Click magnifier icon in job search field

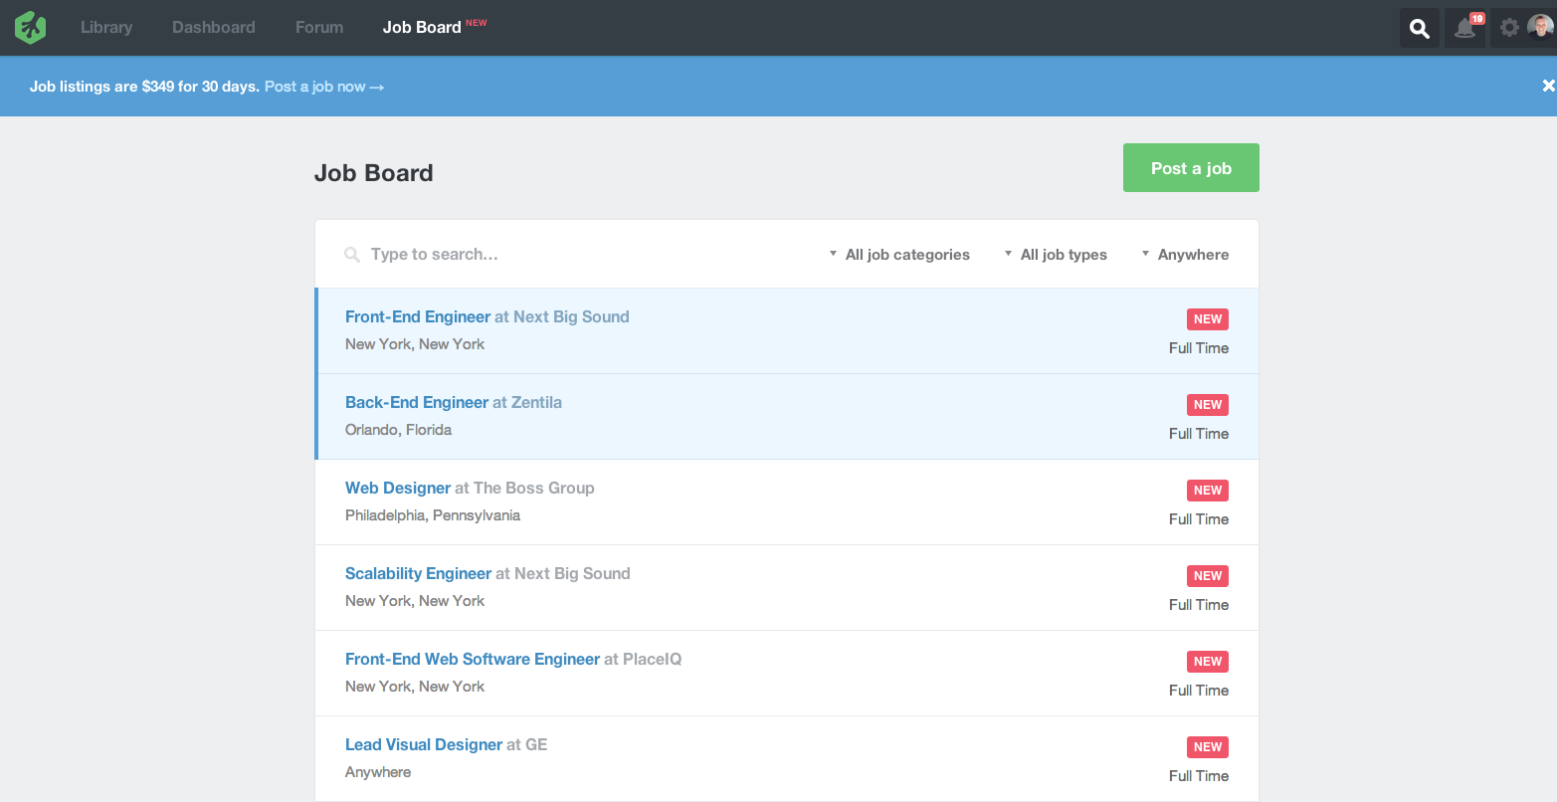click(x=352, y=255)
